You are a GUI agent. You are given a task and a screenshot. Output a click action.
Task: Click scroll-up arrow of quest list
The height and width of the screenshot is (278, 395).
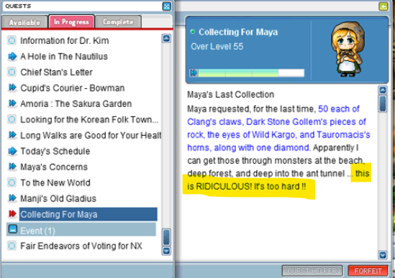166,39
